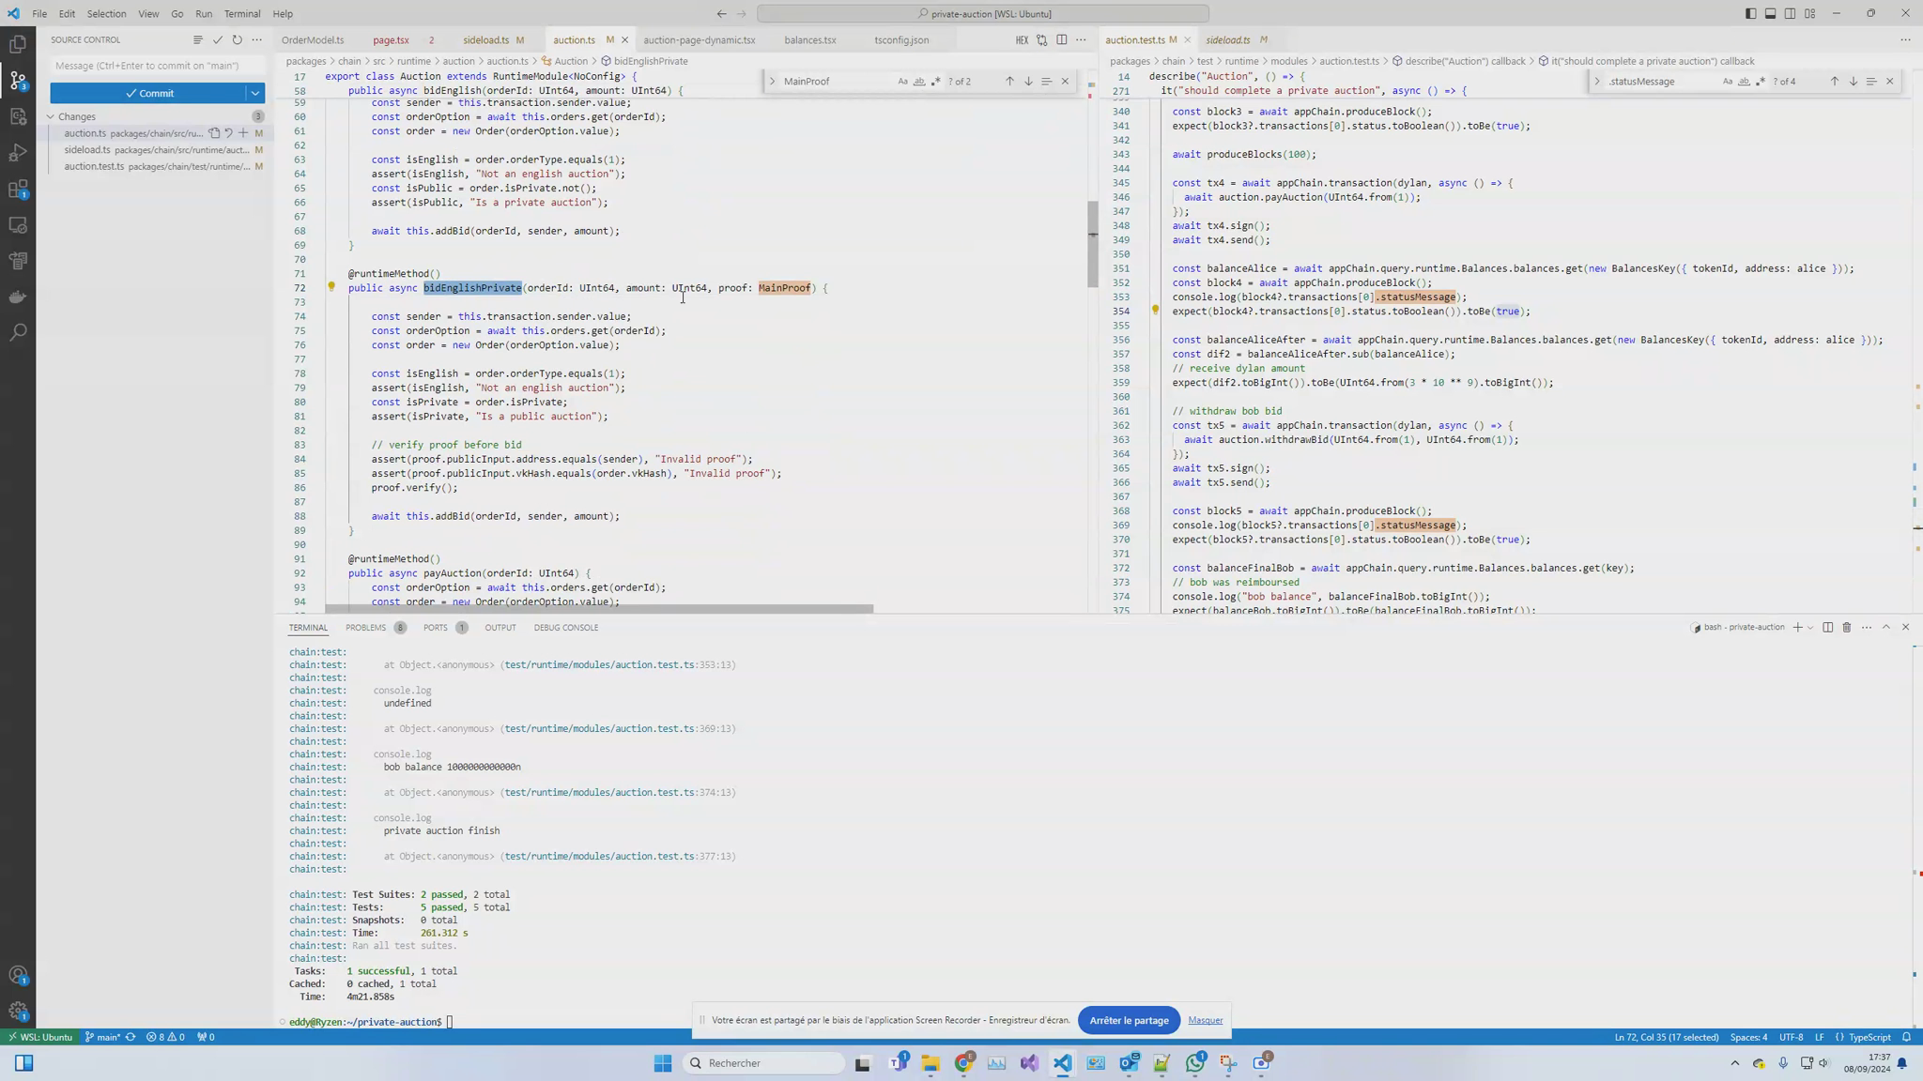Screen dimensions: 1923x1081
Task: Expand replace in .statusMessage find widget
Action: click(x=1597, y=82)
